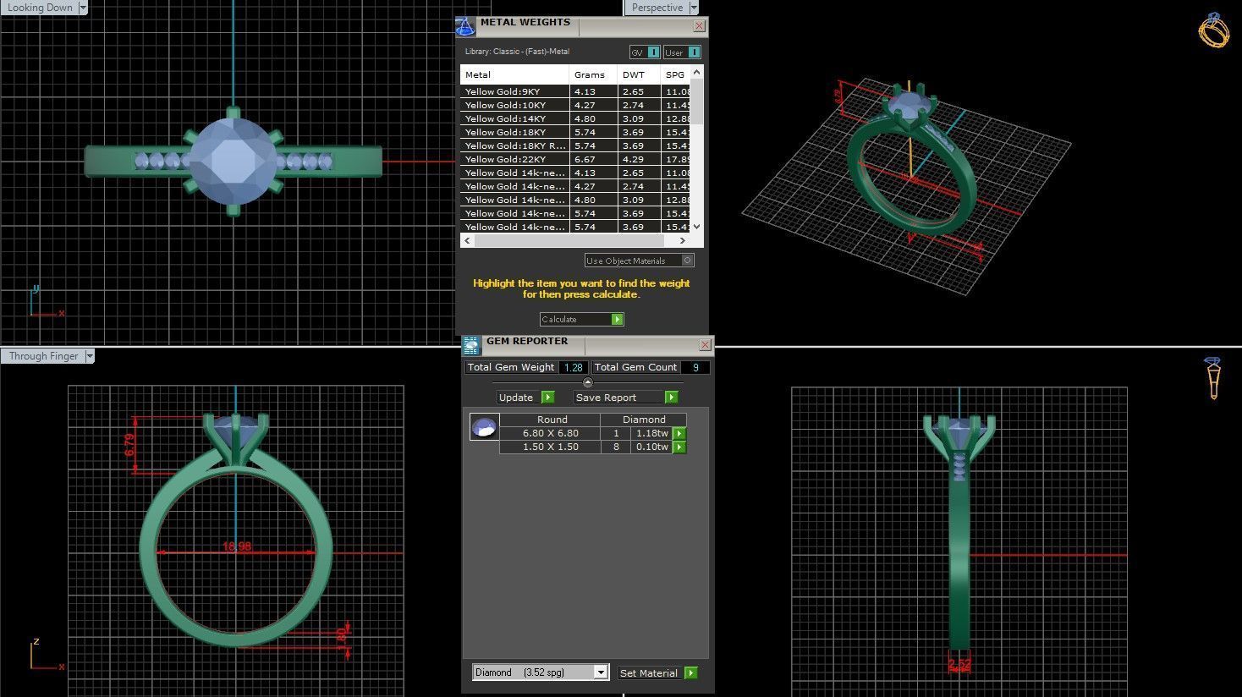Click the Metal Weights scale icon
Viewport: 1242px width, 697px height.
[x=465, y=27]
